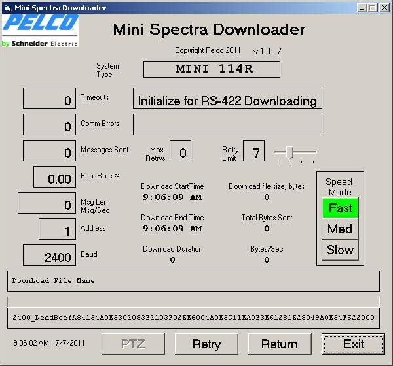Click the Retry button

pos(206,344)
